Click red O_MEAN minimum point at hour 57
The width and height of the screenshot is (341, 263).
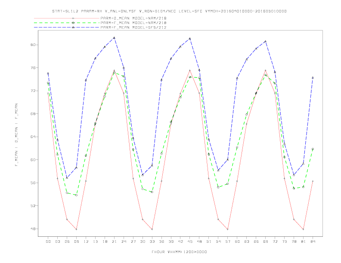[228, 229]
